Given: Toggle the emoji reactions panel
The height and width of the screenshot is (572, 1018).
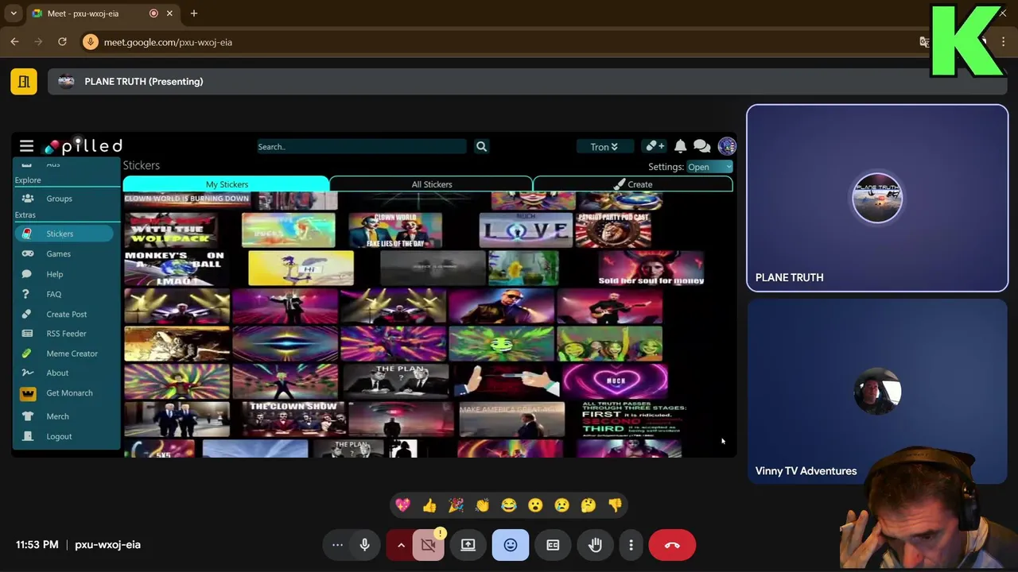Looking at the screenshot, I should [511, 545].
